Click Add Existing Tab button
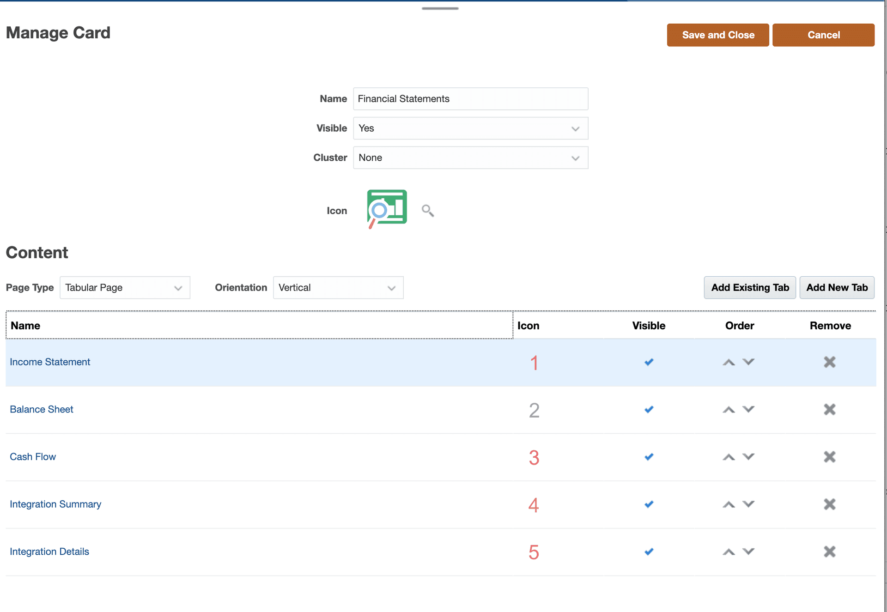Viewport: 887px width, 612px height. pyautogui.click(x=750, y=288)
